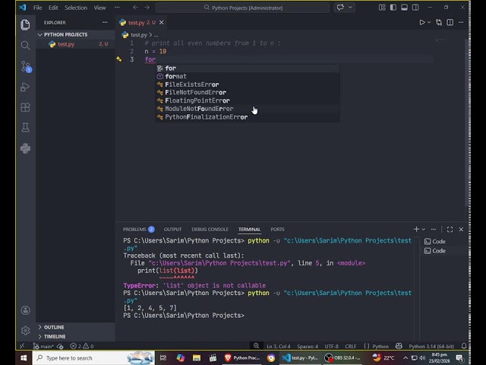The height and width of the screenshot is (365, 486).
Task: Toggle the Primary Side Bar visibility
Action: [x=393, y=8]
